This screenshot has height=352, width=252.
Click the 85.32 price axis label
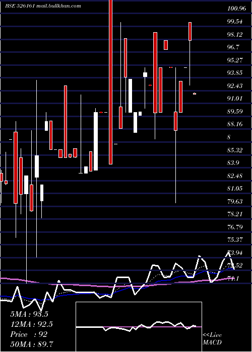click(x=235, y=150)
